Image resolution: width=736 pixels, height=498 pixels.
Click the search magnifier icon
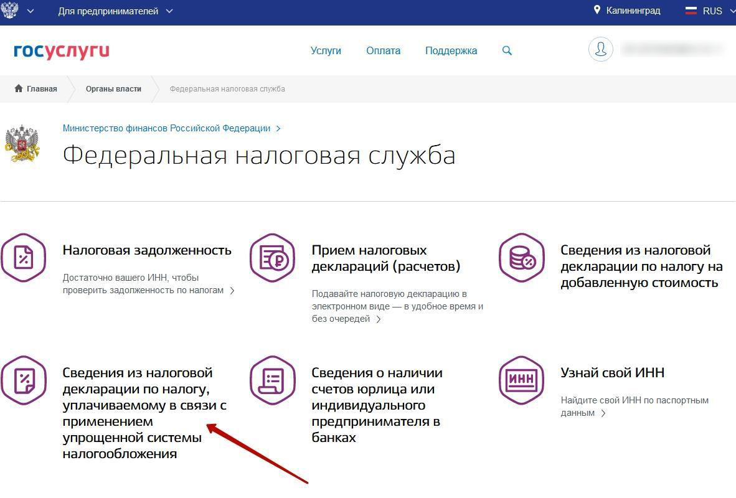[x=507, y=50]
